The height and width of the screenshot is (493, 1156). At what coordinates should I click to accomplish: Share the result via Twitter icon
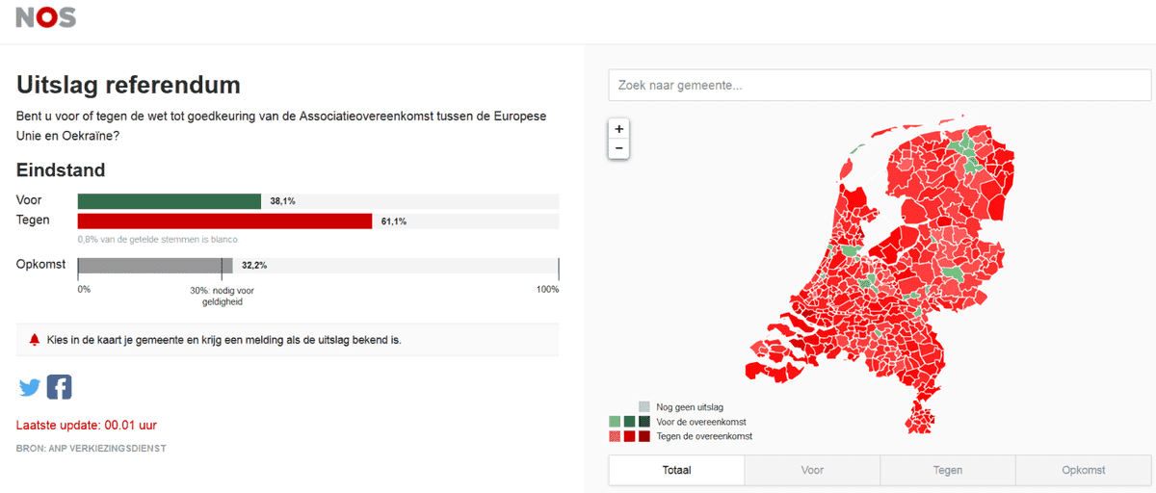pyautogui.click(x=30, y=387)
